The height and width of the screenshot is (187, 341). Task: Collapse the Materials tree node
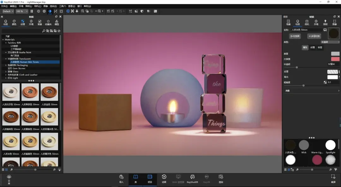pyautogui.click(x=3, y=39)
